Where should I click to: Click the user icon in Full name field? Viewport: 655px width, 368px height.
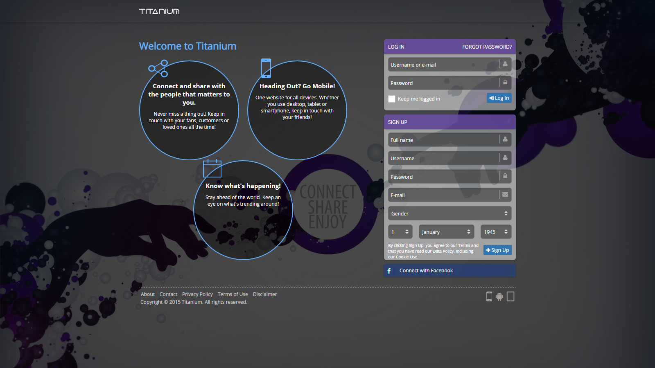tap(505, 139)
